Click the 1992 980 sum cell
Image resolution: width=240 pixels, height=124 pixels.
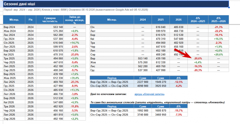pos(142,110)
